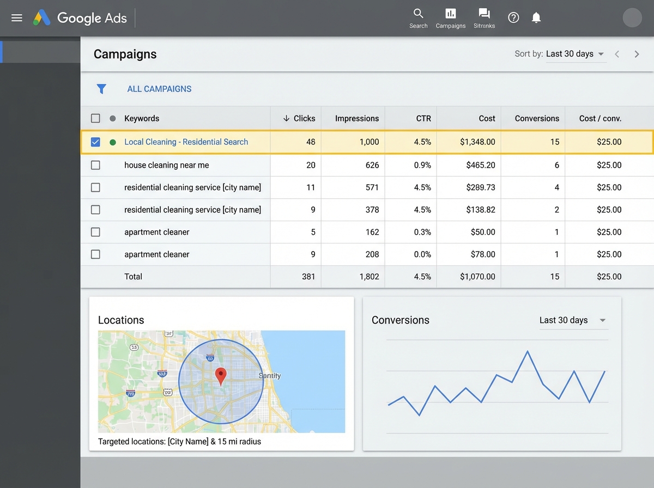654x488 pixels.
Task: Open the Local Cleaning - Residential Search campaign
Action: pos(186,142)
